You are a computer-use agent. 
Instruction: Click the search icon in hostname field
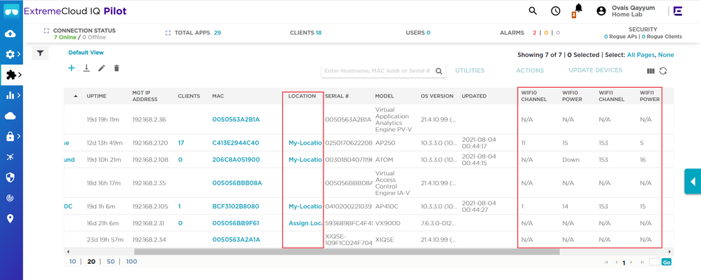click(x=439, y=71)
